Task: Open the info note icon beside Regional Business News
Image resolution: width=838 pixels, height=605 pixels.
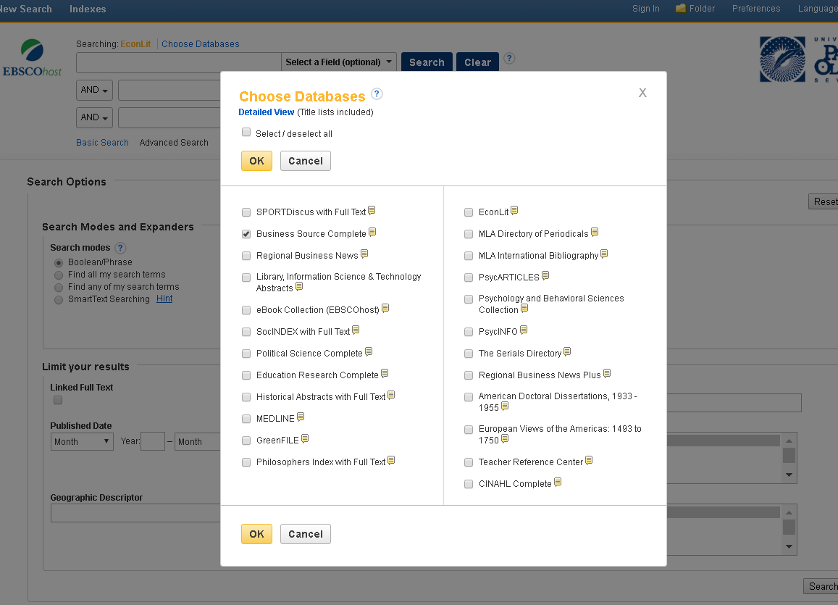Action: [364, 254]
